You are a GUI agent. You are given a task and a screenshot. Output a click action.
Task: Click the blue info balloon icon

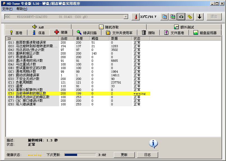[x=153, y=144]
